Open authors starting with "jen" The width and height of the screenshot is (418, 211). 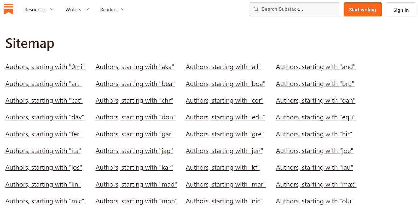coord(224,151)
